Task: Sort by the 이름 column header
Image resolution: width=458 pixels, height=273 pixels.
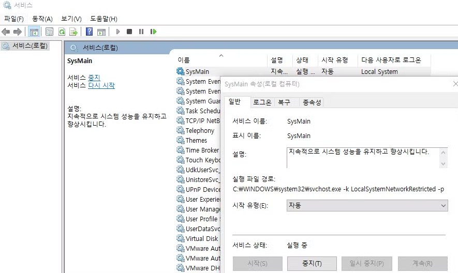Action: pos(222,60)
